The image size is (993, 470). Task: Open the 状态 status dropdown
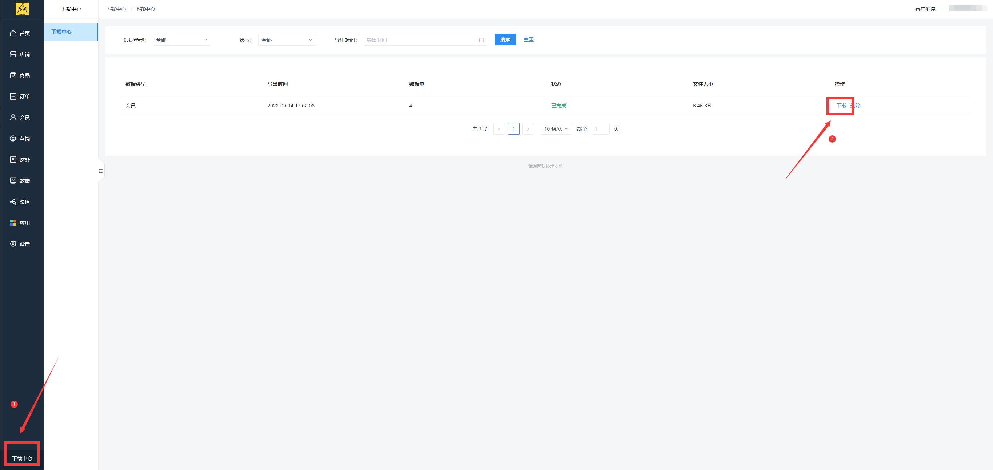[x=287, y=40]
